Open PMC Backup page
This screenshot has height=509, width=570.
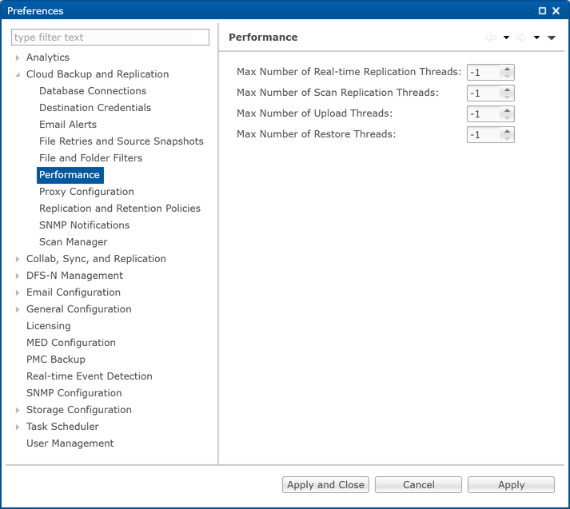56,360
